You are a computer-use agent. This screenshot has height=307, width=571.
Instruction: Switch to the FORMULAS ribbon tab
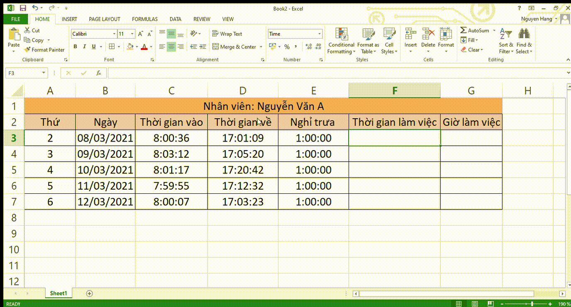[x=144, y=19]
